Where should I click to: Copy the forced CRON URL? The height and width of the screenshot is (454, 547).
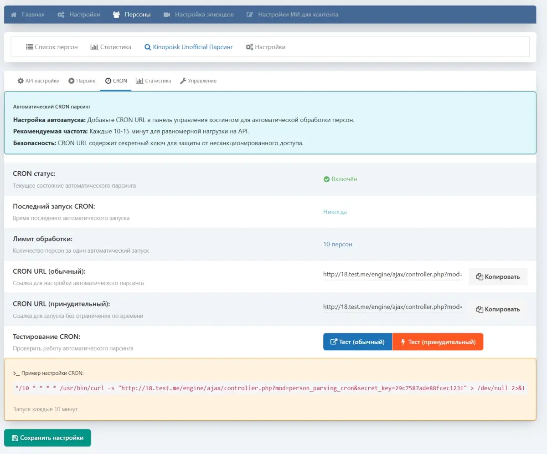498,309
